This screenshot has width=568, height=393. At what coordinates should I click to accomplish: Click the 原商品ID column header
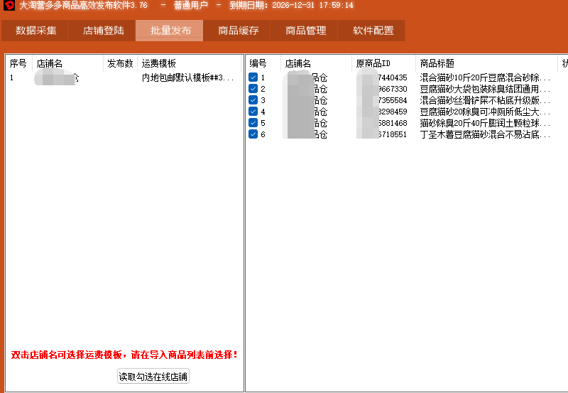tap(383, 63)
